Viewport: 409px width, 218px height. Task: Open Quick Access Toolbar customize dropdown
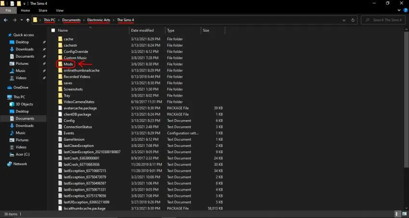(x=24, y=3)
